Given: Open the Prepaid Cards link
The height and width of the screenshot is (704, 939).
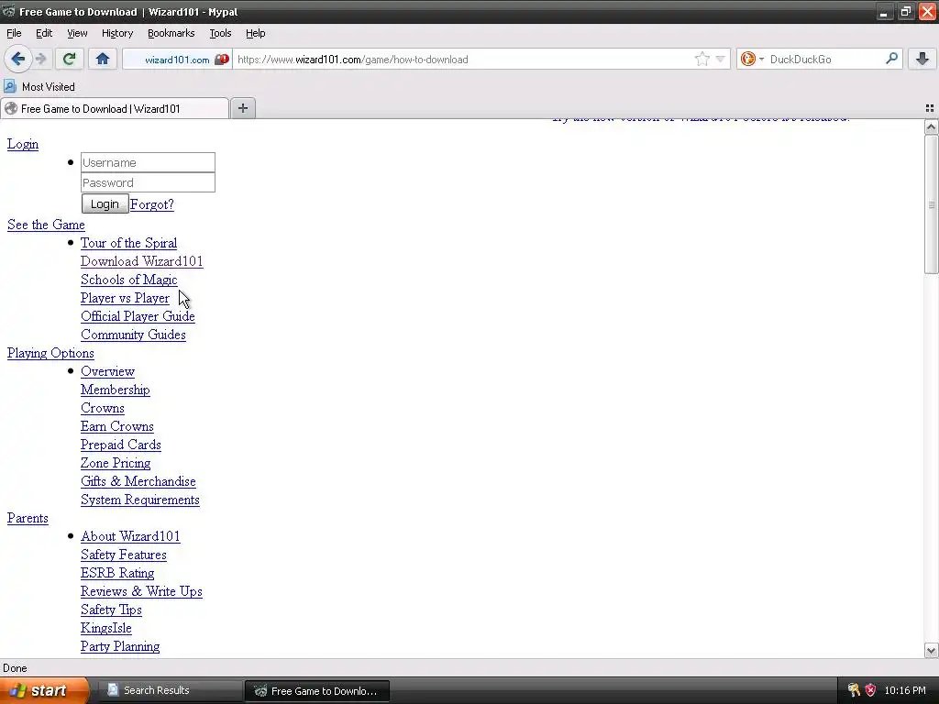Looking at the screenshot, I should tap(121, 445).
